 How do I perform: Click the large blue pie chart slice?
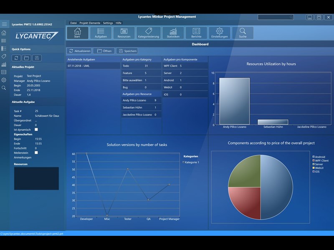277,187
